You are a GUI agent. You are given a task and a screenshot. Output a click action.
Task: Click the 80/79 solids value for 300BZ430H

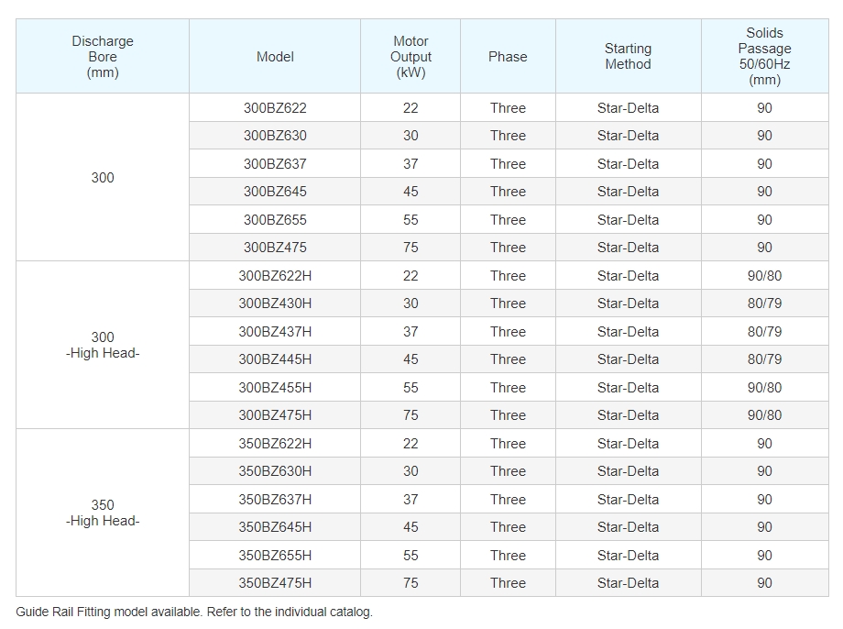click(764, 303)
